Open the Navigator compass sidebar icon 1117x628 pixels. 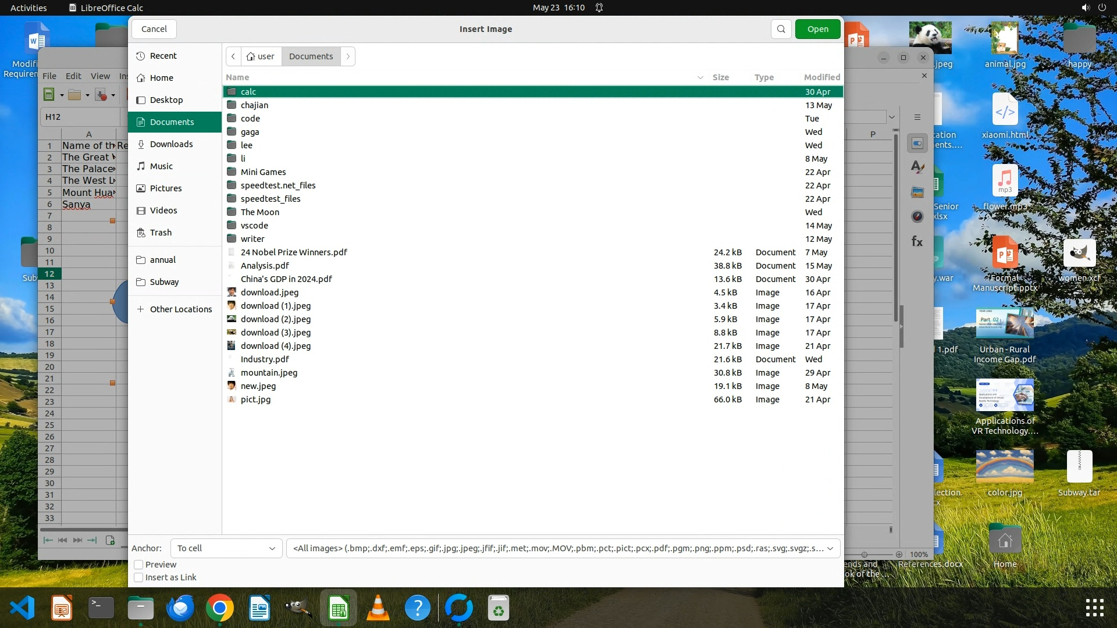(x=917, y=216)
